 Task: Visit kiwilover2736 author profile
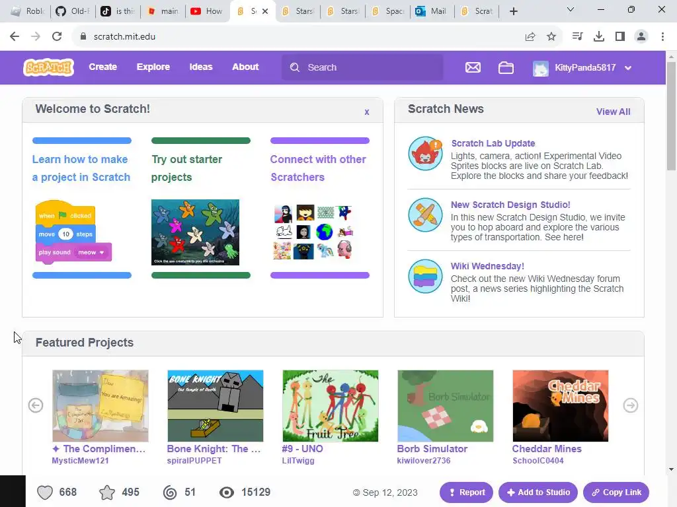pos(424,460)
